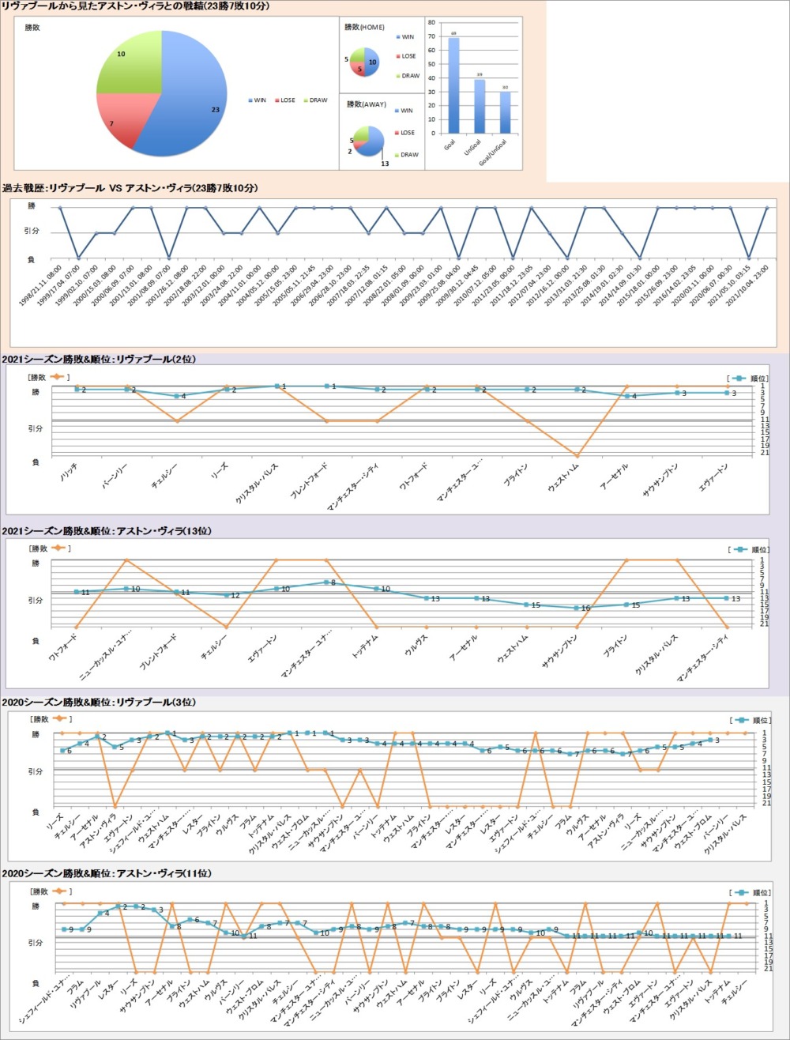Click the LOSE legend entry in the HOME chart
The image size is (790, 1040).
click(x=406, y=56)
